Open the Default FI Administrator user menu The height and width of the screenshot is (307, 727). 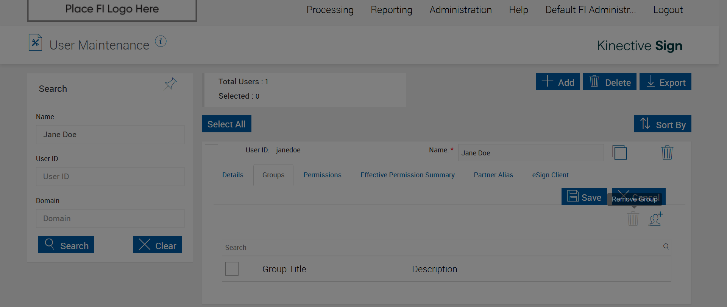coord(590,10)
